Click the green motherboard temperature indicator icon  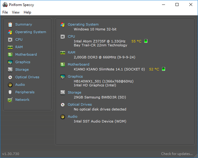click(163, 69)
